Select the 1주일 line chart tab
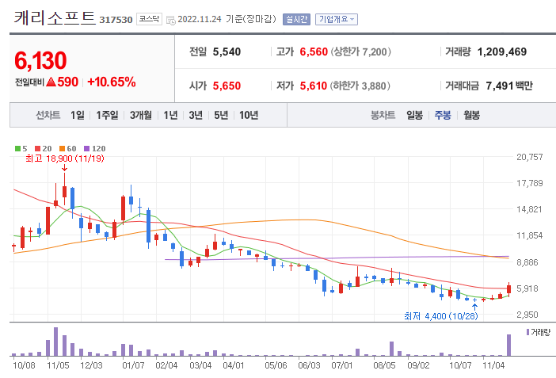Image resolution: width=556 pixels, height=378 pixels. coord(107,115)
